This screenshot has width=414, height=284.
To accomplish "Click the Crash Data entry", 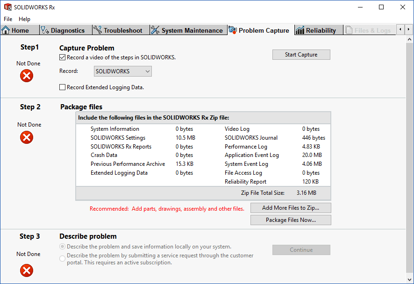I will click(x=104, y=155).
